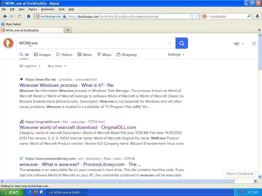Click the padlock site security icon
The width and height of the screenshot is (262, 196).
tap(64, 16)
